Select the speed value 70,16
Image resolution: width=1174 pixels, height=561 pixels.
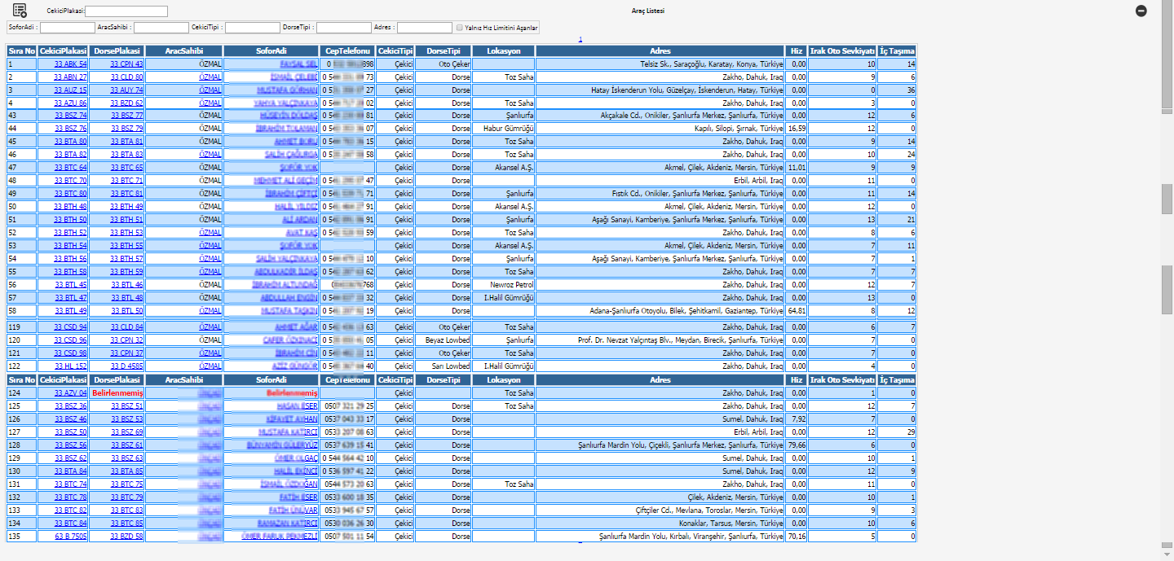pos(797,537)
